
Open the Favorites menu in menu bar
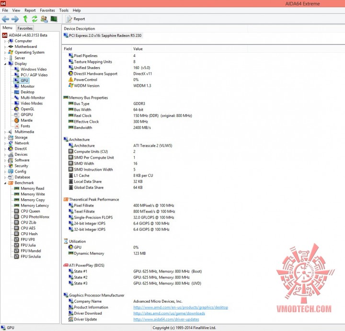click(47, 11)
